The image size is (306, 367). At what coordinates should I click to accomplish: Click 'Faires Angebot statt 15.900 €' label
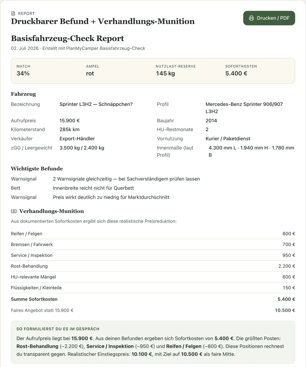tap(42, 310)
